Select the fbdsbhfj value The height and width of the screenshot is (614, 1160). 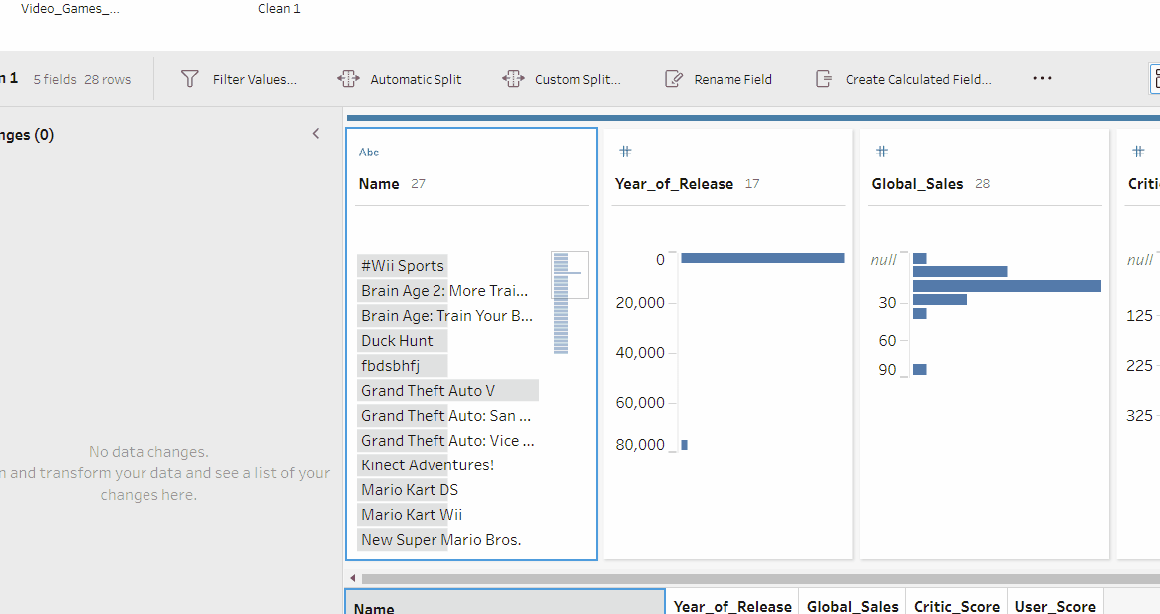403,366
